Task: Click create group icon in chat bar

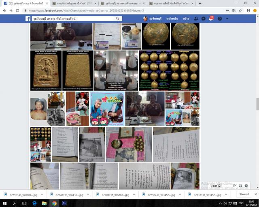Action: pyautogui.click(x=240, y=186)
